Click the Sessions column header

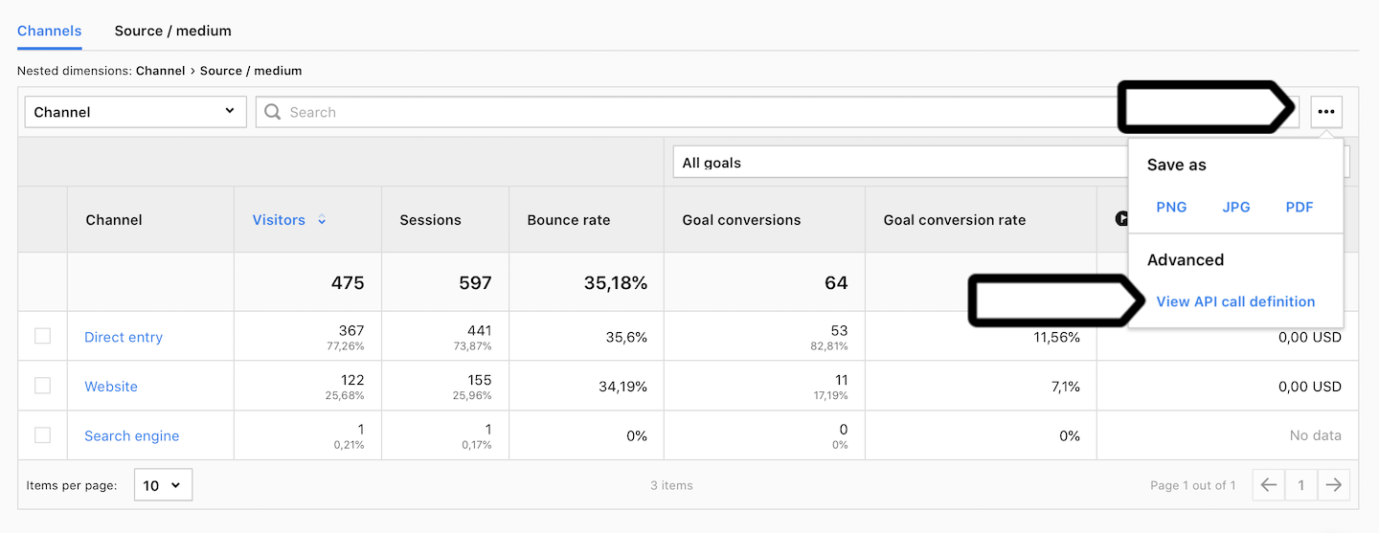pyautogui.click(x=430, y=220)
